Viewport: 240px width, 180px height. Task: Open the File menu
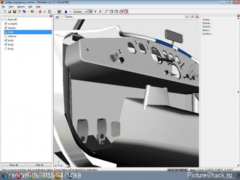click(x=3, y=7)
